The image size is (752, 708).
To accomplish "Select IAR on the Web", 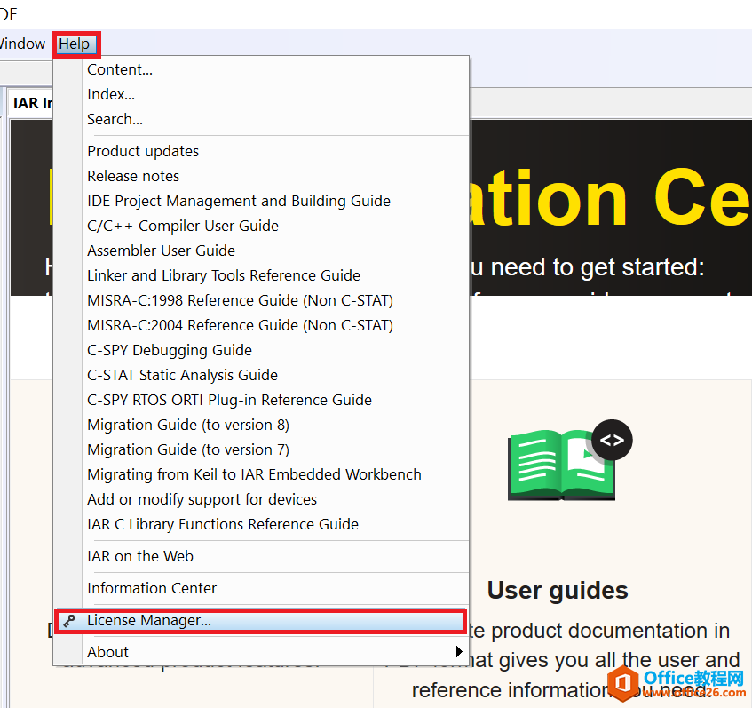I will [261, 557].
